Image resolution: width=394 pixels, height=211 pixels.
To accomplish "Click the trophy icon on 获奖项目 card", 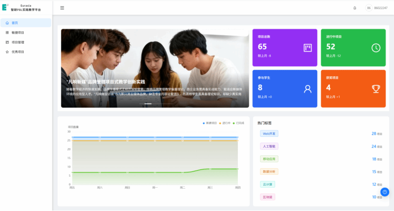I will [x=375, y=89].
